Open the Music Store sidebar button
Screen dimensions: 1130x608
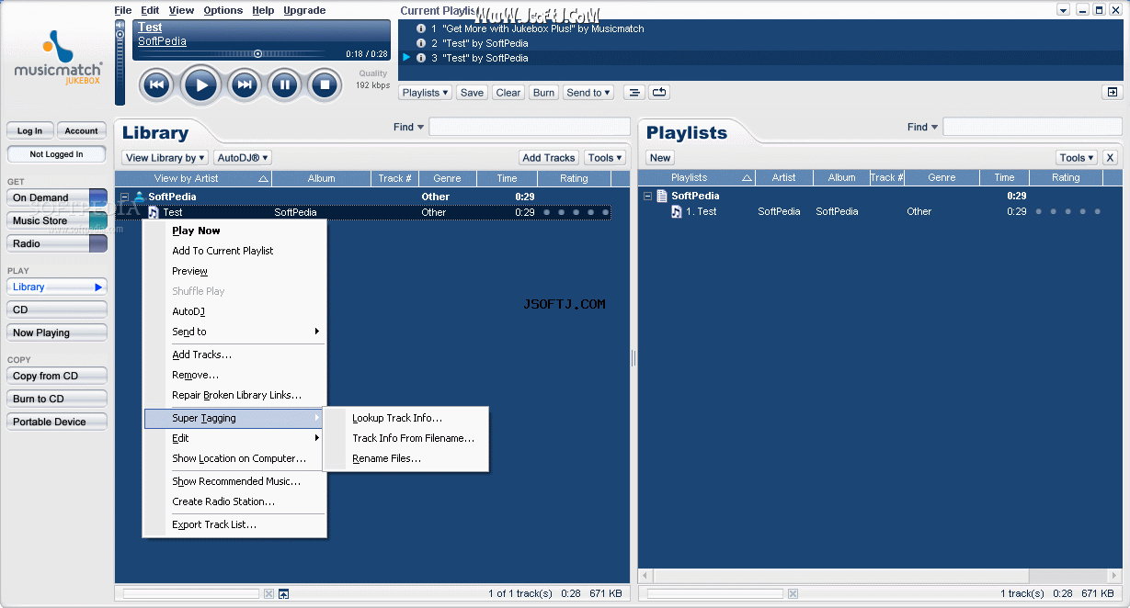57,220
